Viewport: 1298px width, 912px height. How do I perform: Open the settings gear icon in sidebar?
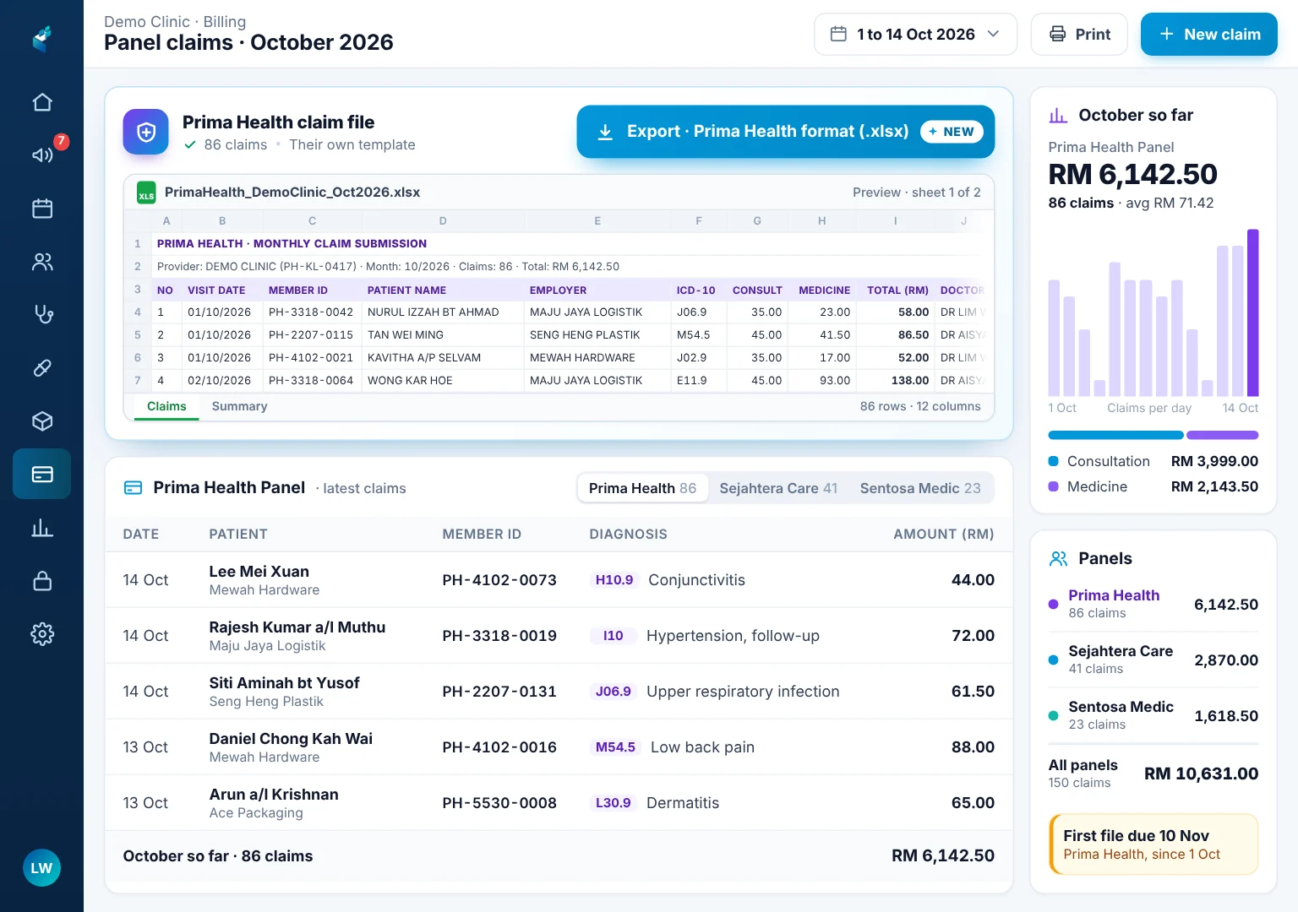coord(42,634)
